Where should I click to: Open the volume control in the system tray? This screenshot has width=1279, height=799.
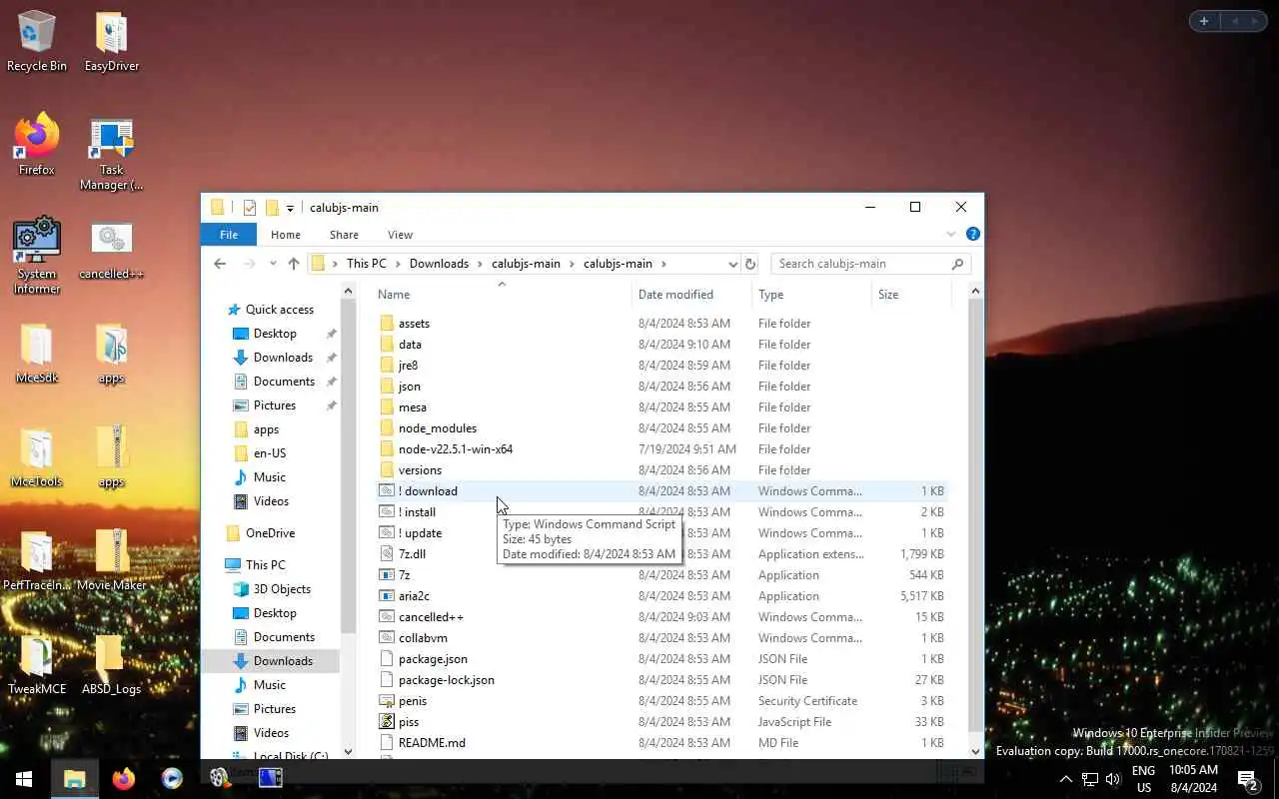1113,779
